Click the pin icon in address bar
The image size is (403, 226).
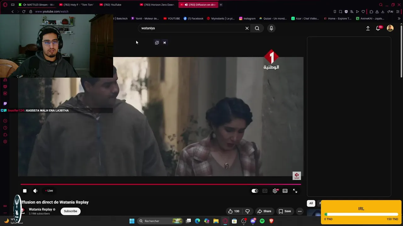(335, 12)
